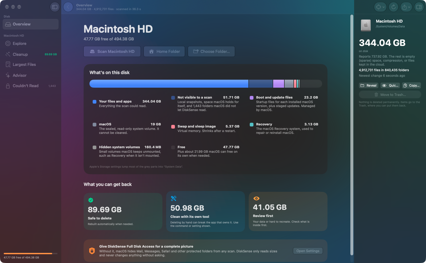The image size is (426, 263).
Task: Click the grey swatch beside Hidden system volumes
Action: point(95,147)
